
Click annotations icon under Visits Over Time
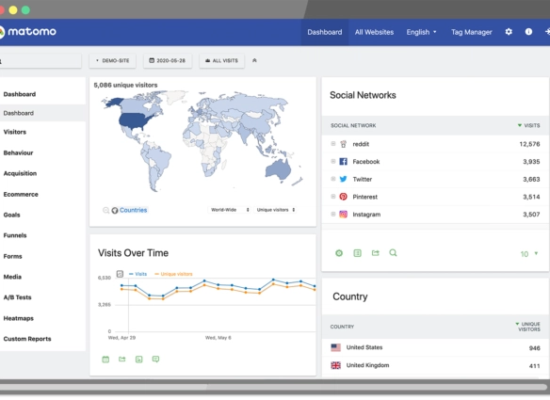click(x=155, y=360)
